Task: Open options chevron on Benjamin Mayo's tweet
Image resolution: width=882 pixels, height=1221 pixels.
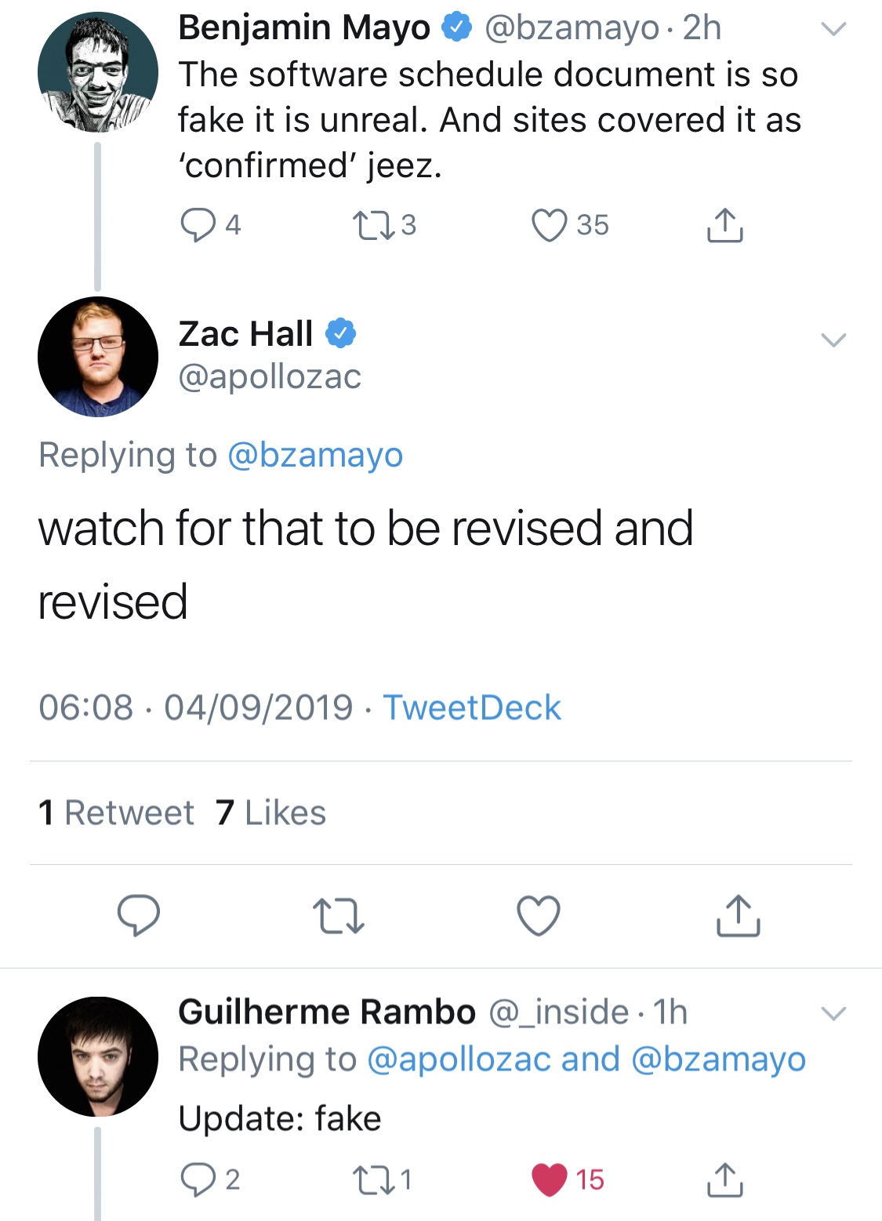Action: click(x=833, y=30)
